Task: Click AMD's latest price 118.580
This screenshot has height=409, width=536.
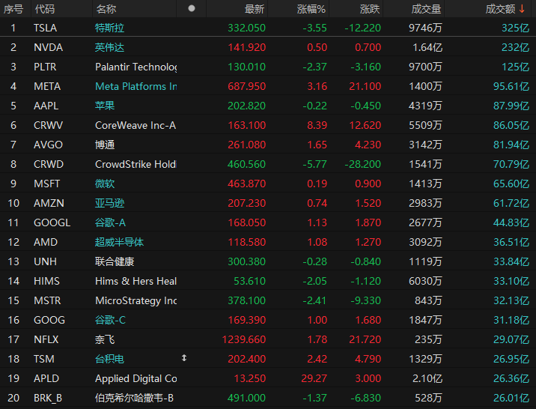Action: point(246,242)
